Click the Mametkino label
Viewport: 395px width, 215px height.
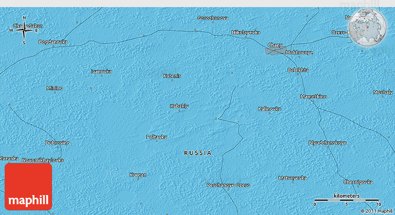tap(313, 97)
